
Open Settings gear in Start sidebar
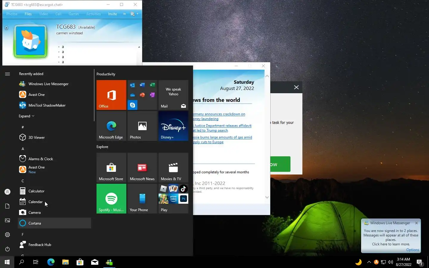point(7,235)
